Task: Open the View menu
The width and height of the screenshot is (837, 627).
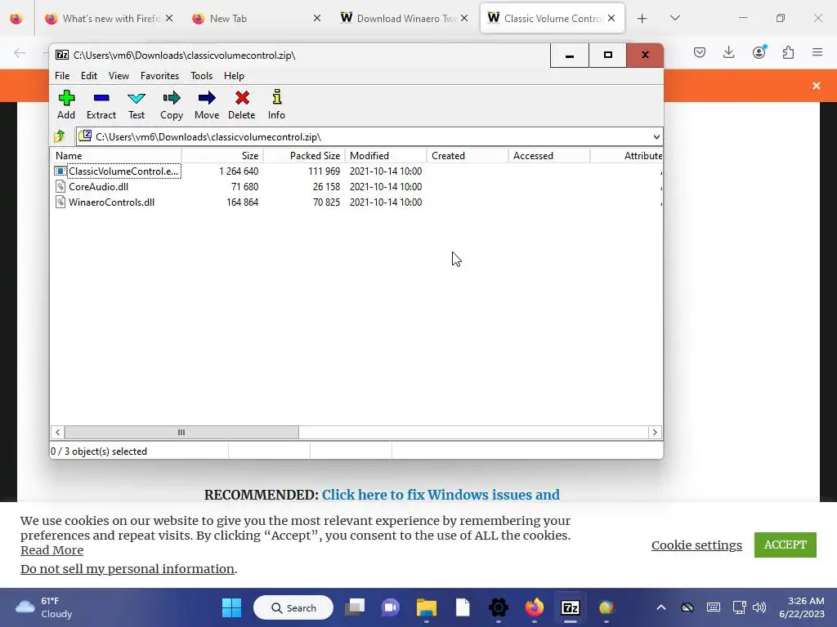Action: 119,76
